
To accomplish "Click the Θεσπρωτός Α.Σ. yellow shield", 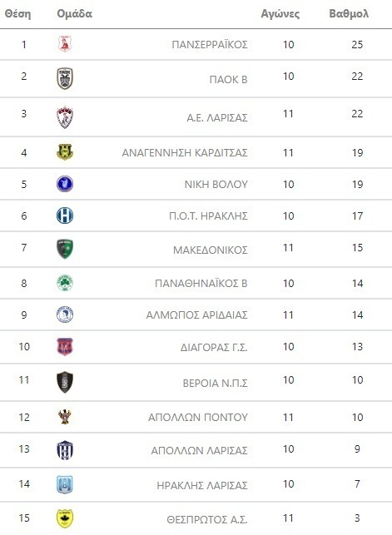I will pos(65,518).
